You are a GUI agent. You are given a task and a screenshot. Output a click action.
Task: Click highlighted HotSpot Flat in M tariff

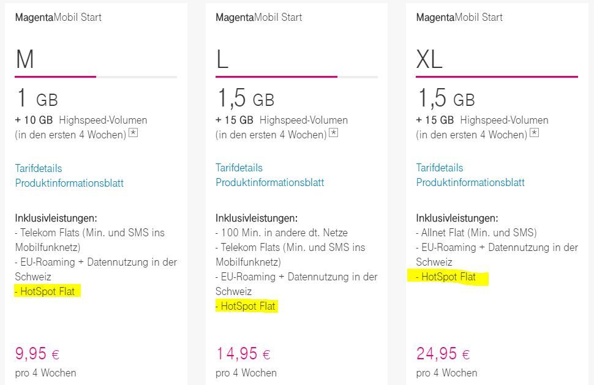(47, 291)
